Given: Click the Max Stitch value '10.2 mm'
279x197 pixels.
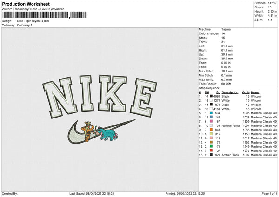Looking at the screenshot, I should [x=226, y=71].
